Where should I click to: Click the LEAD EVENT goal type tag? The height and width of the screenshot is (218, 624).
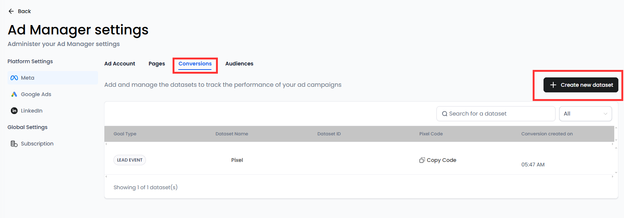pyautogui.click(x=130, y=160)
